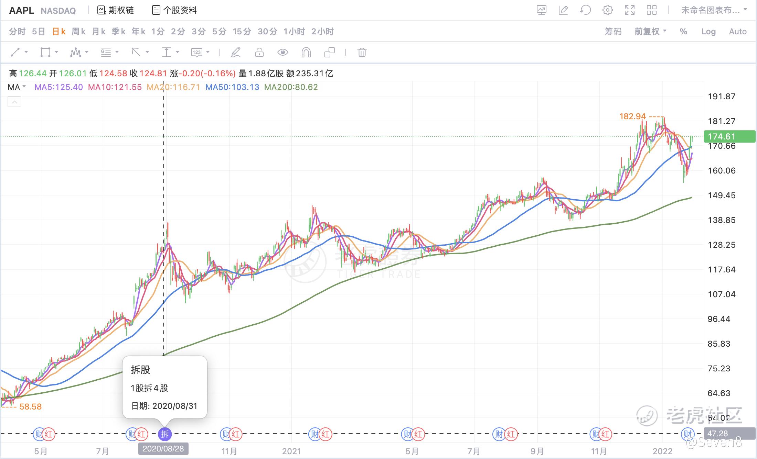Viewport: 757px width, 459px height.
Task: Expand the 未命名图表布… layout dropdown
Action: coord(714,10)
